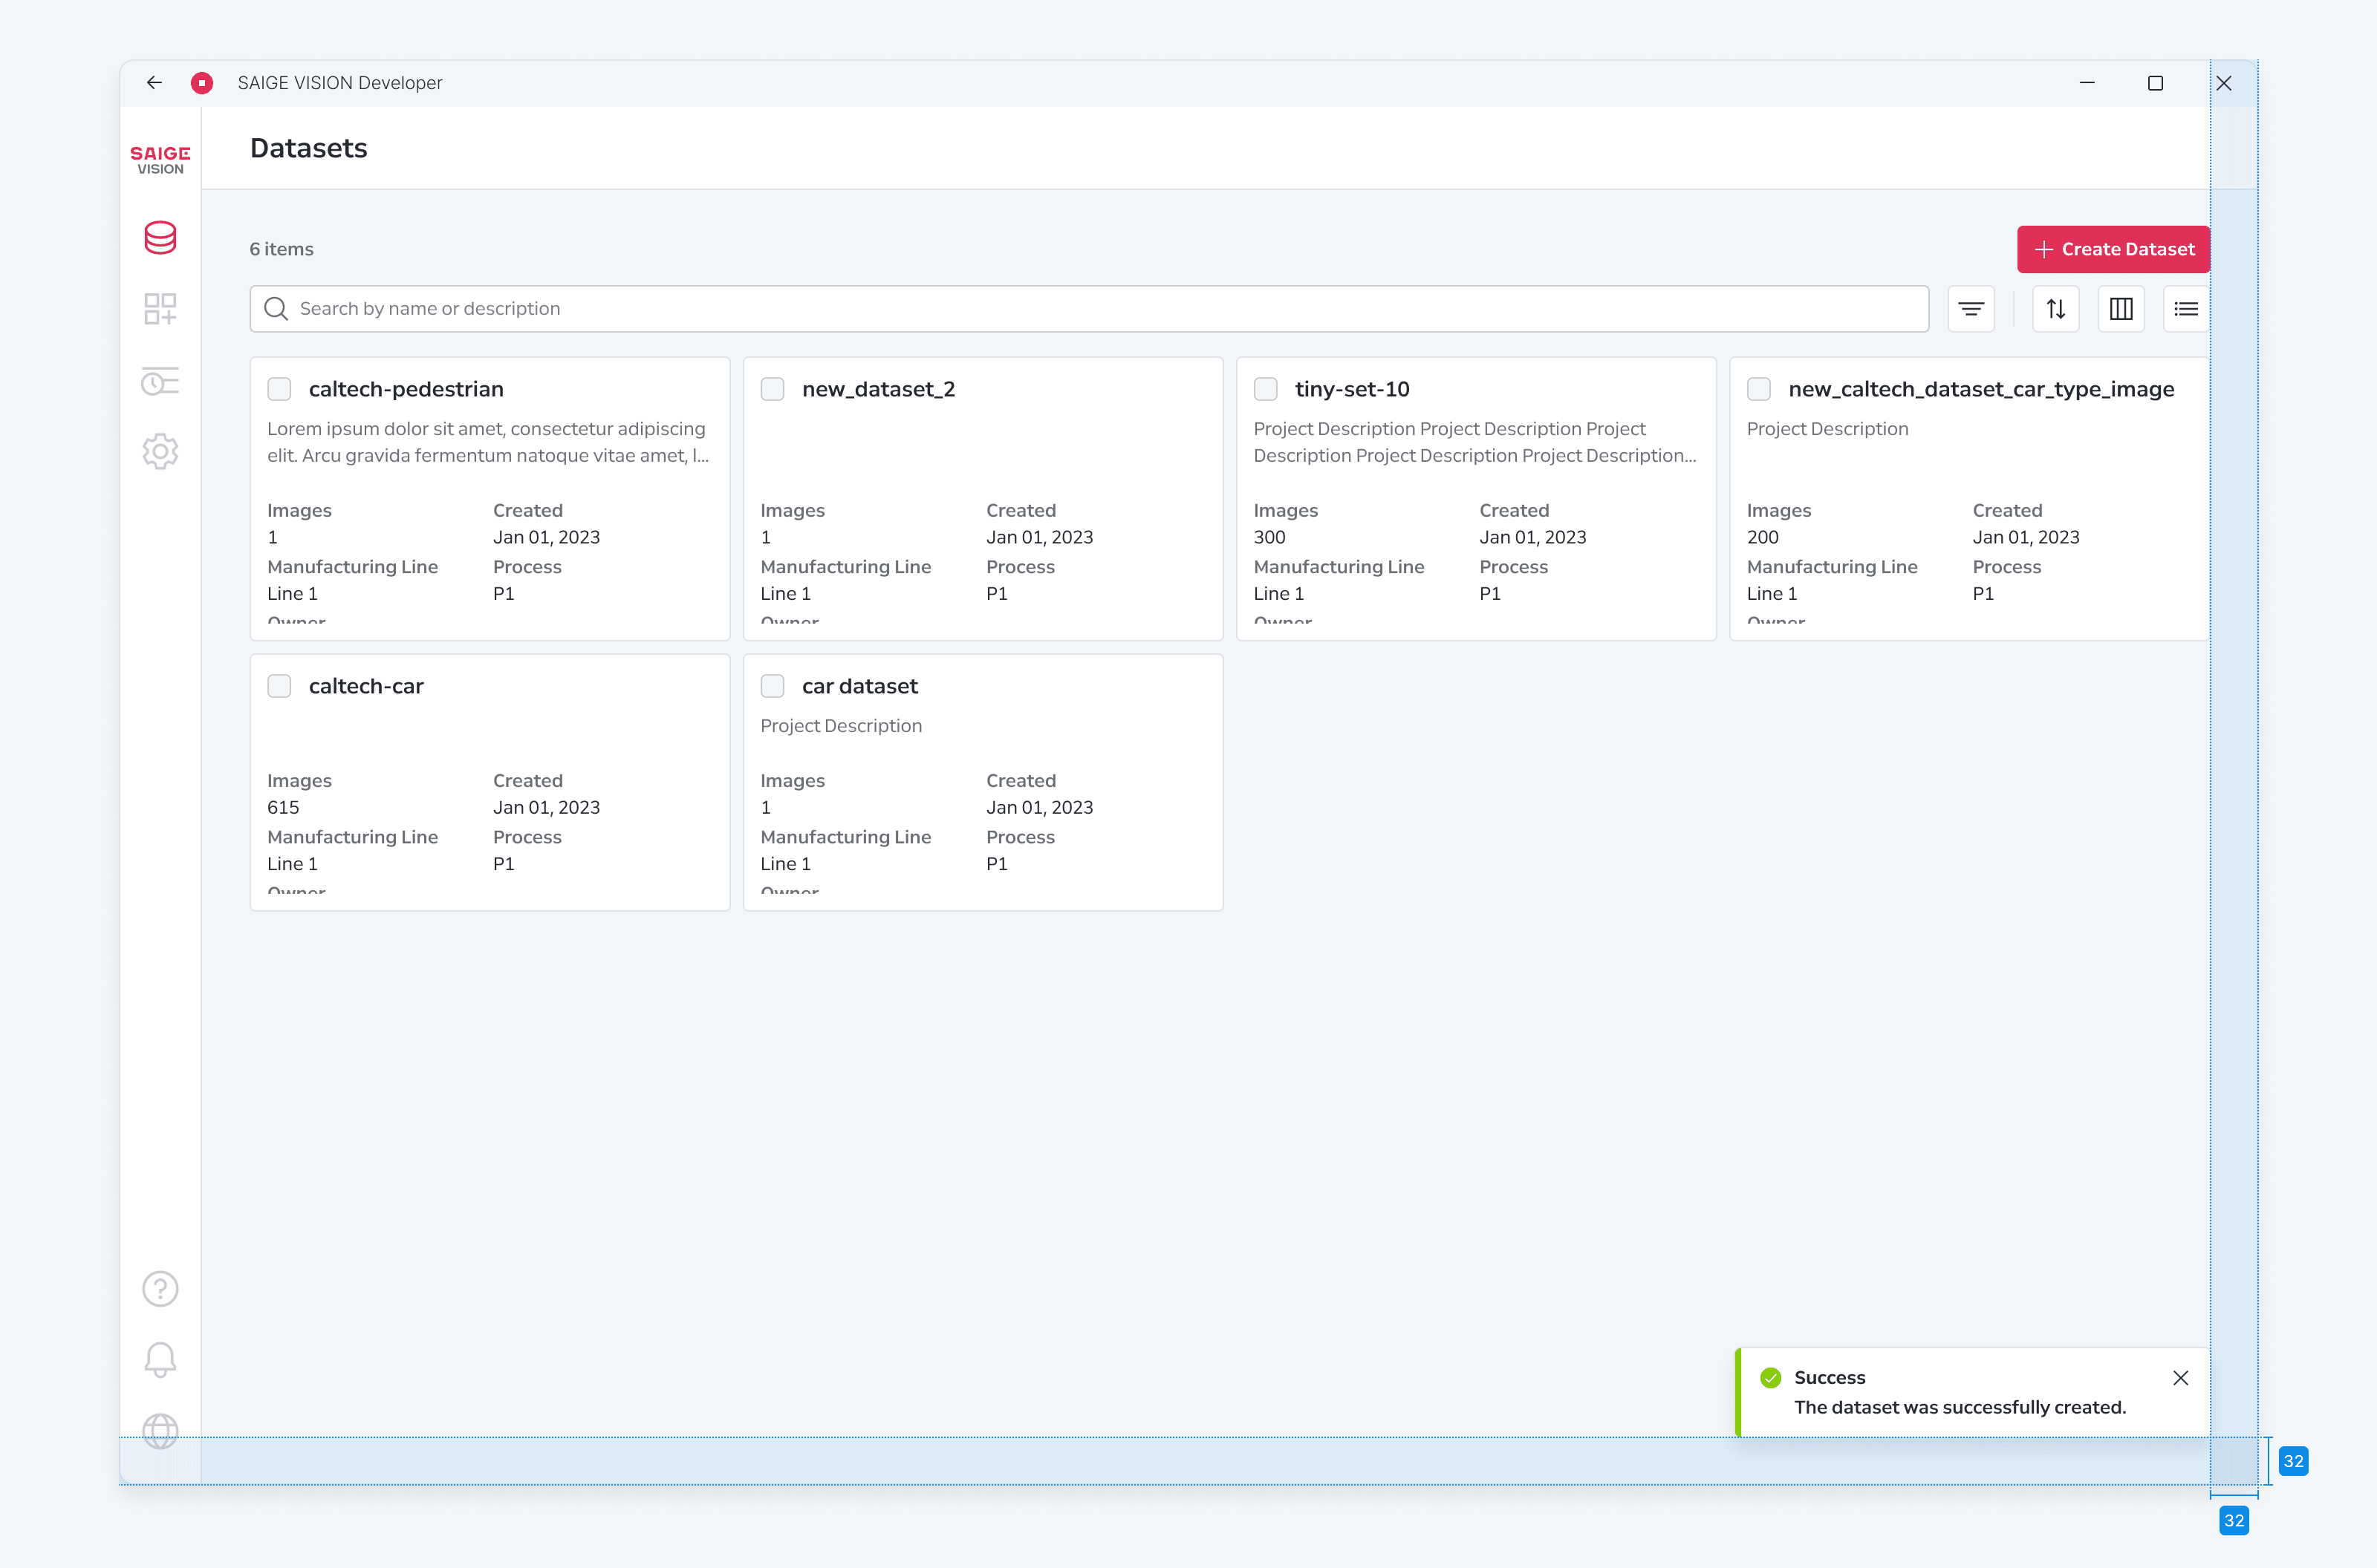
Task: Open the new_dataset_2 dataset title
Action: 878,389
